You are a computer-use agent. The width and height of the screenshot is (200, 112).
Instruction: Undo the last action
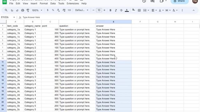[12, 10]
